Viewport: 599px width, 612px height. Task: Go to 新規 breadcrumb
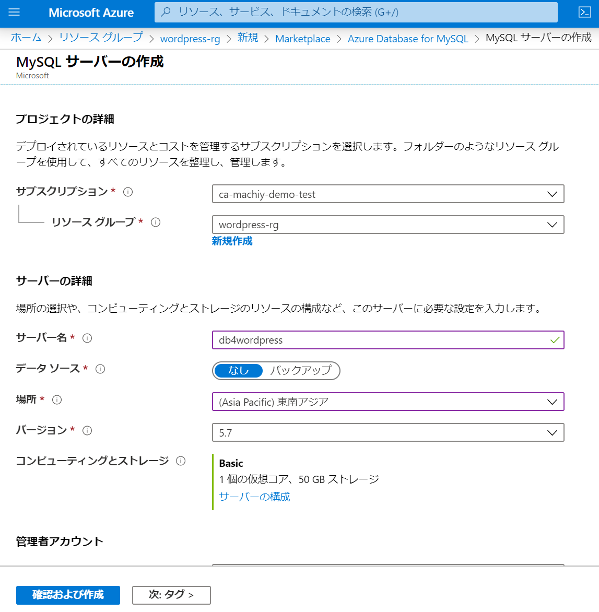[x=248, y=38]
